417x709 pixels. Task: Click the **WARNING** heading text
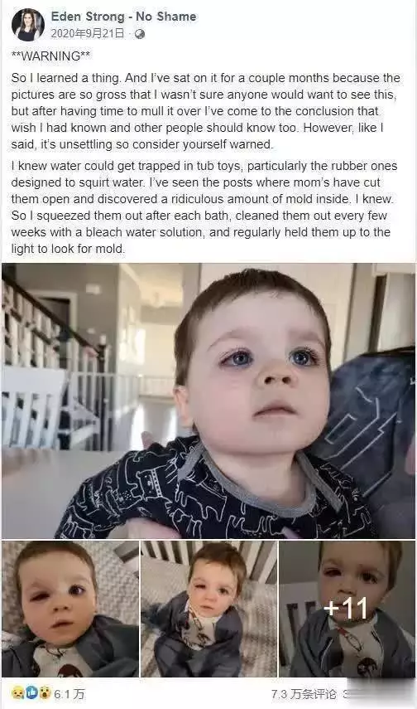[x=50, y=56]
